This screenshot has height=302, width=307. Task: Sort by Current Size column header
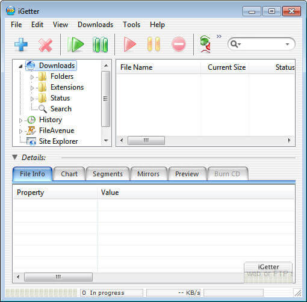225,67
